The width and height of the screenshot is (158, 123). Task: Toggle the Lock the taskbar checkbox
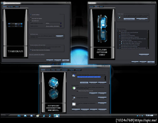coord(31,15)
